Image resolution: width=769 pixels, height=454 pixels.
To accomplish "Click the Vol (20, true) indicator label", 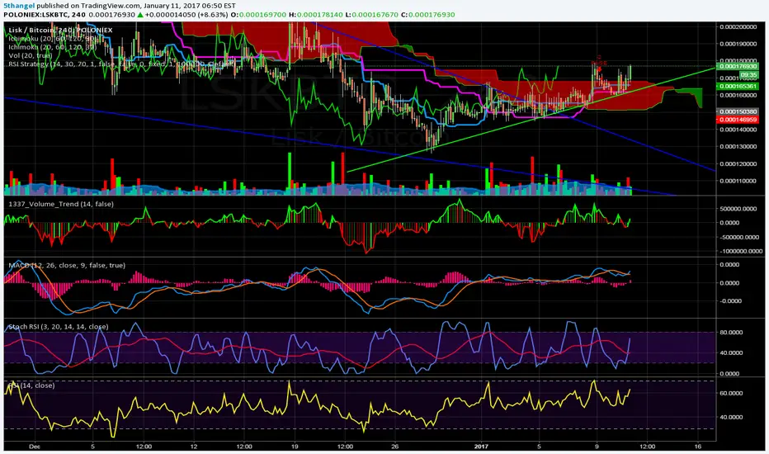I will coord(30,55).
